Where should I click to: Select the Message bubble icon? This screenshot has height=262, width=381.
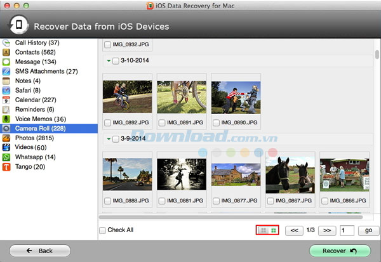click(6, 62)
